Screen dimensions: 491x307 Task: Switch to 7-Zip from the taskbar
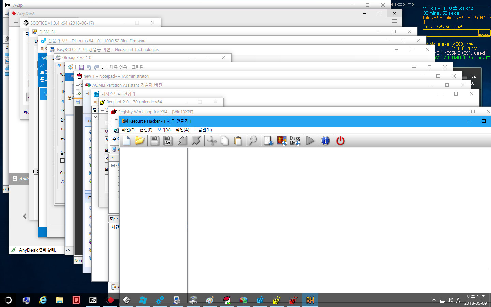93,300
